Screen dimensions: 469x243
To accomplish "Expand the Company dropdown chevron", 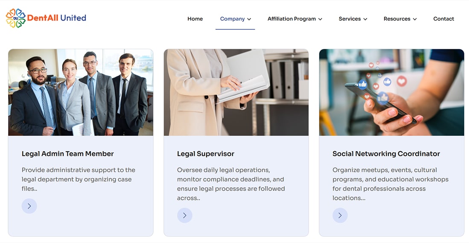I will 249,19.
